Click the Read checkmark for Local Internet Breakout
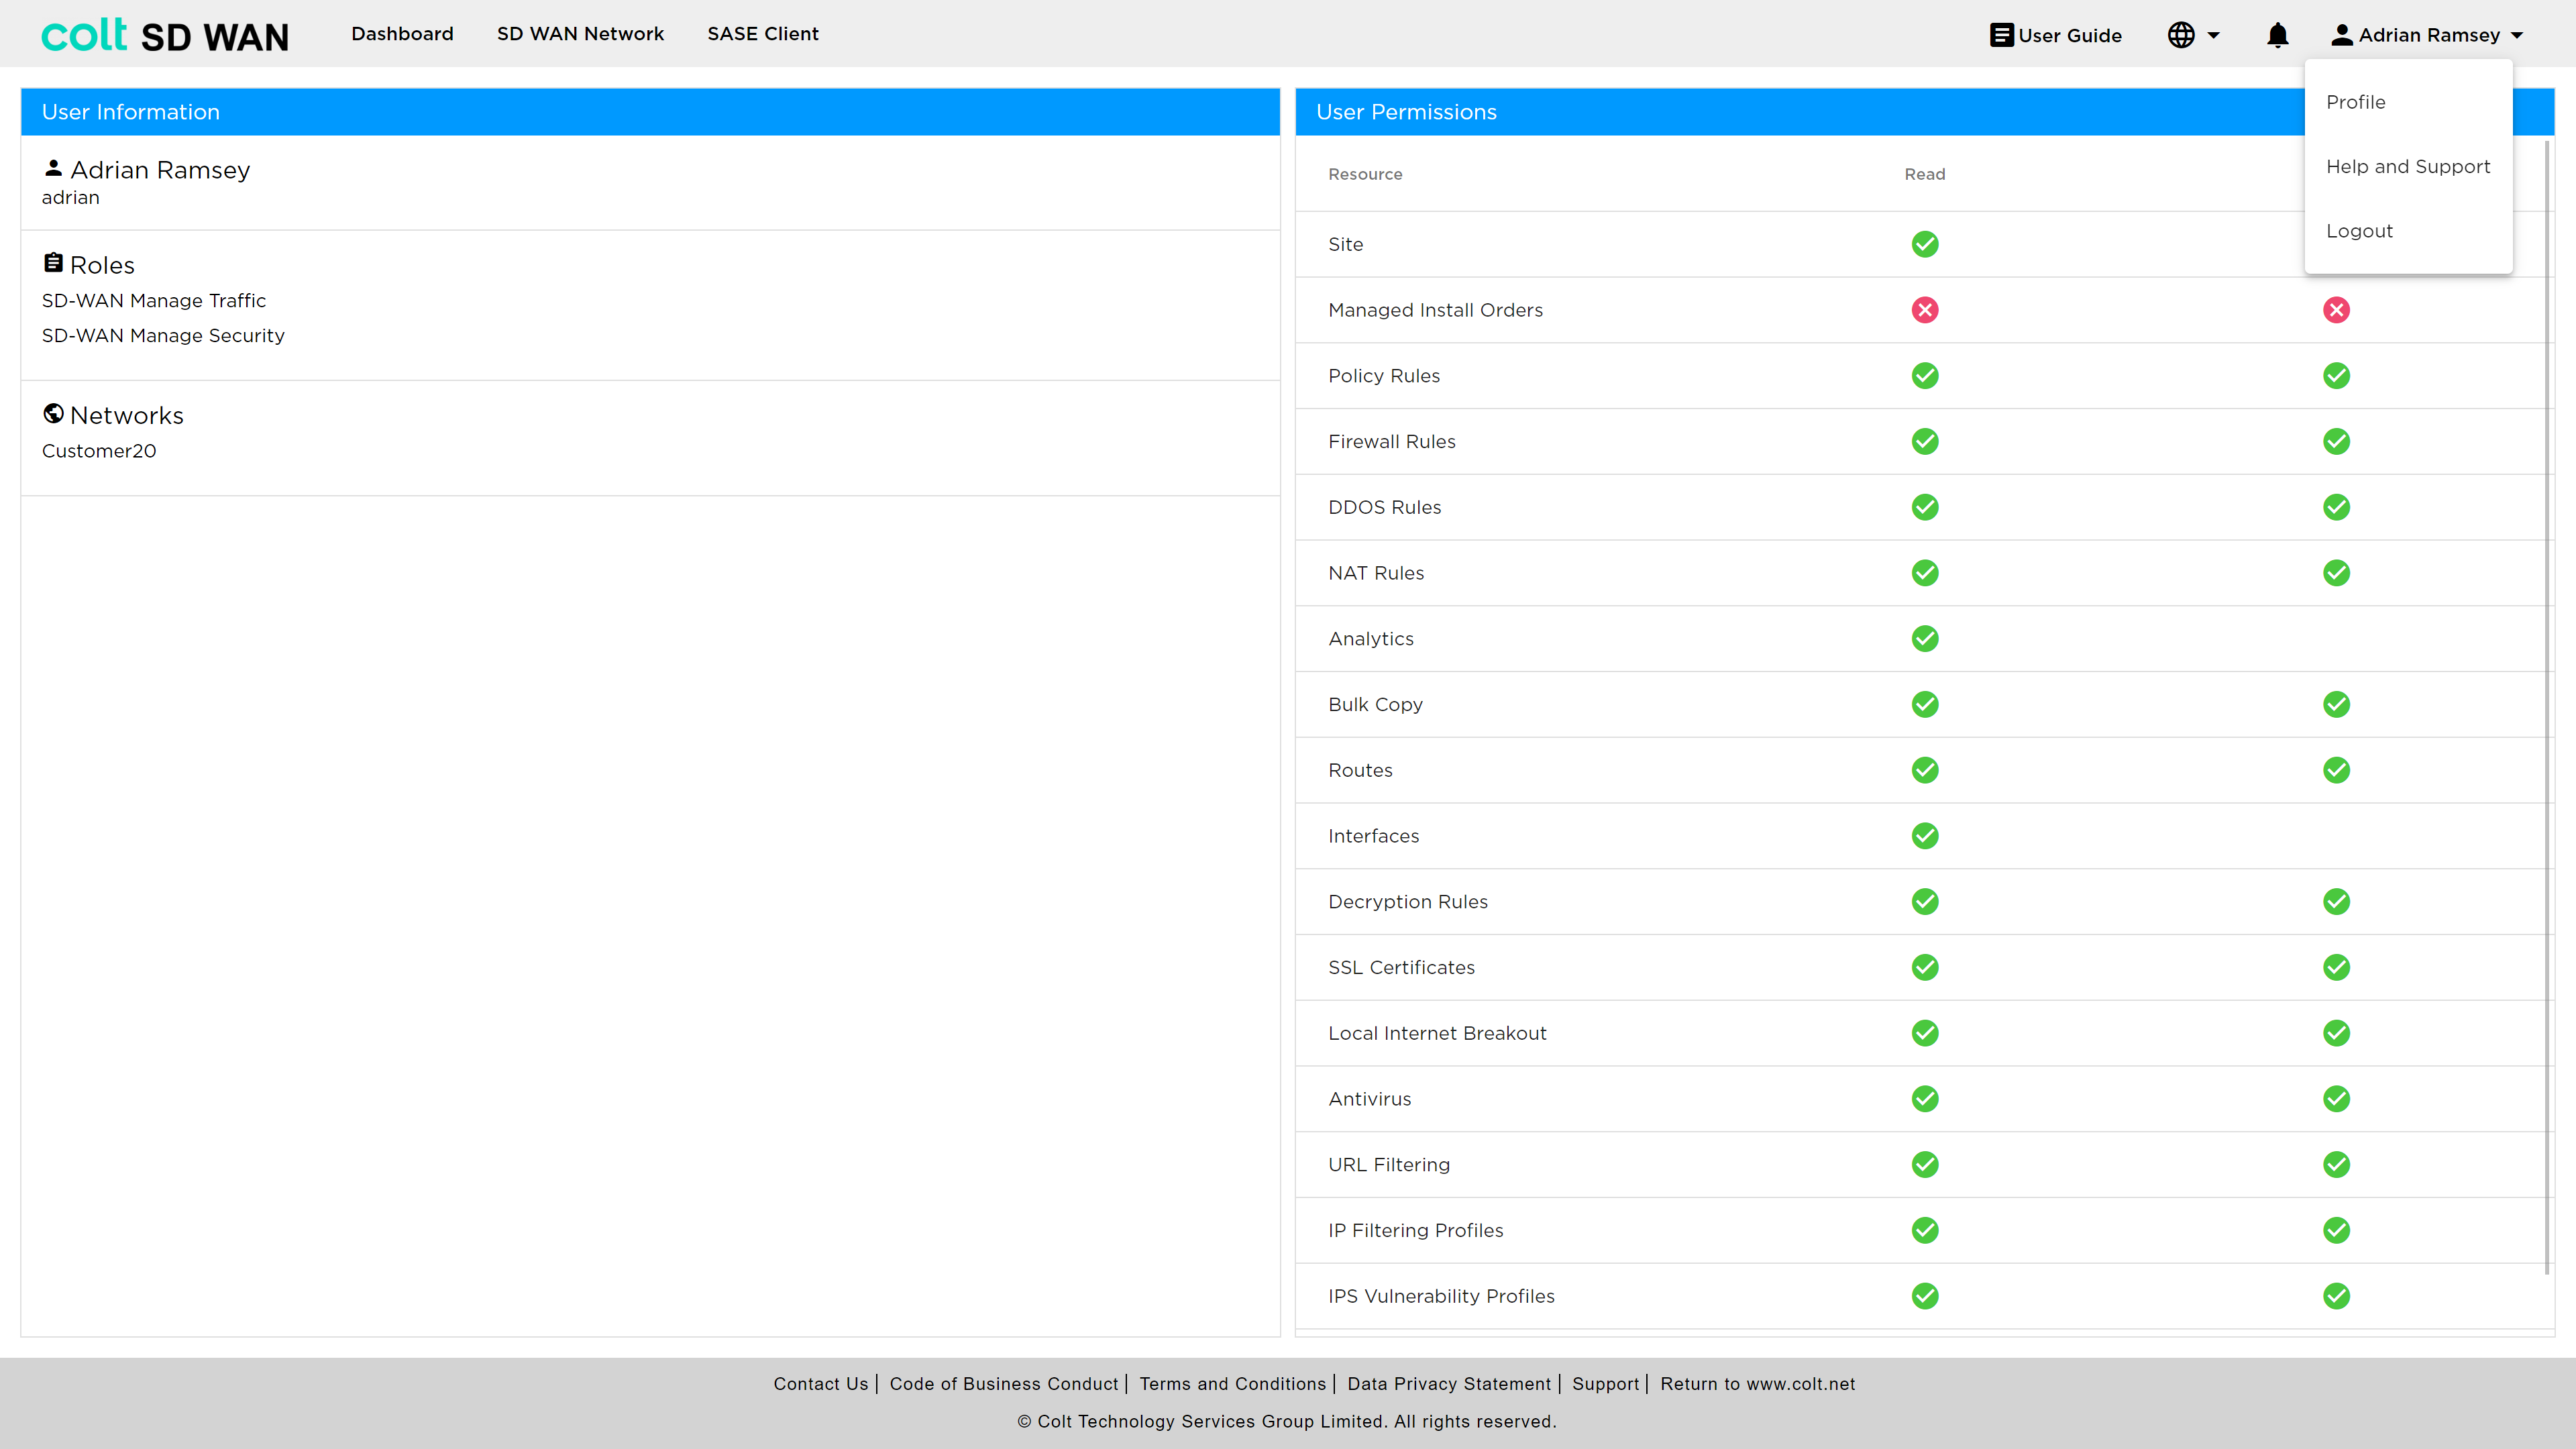Screen dimensions: 2576x1449 [x=1925, y=1033]
